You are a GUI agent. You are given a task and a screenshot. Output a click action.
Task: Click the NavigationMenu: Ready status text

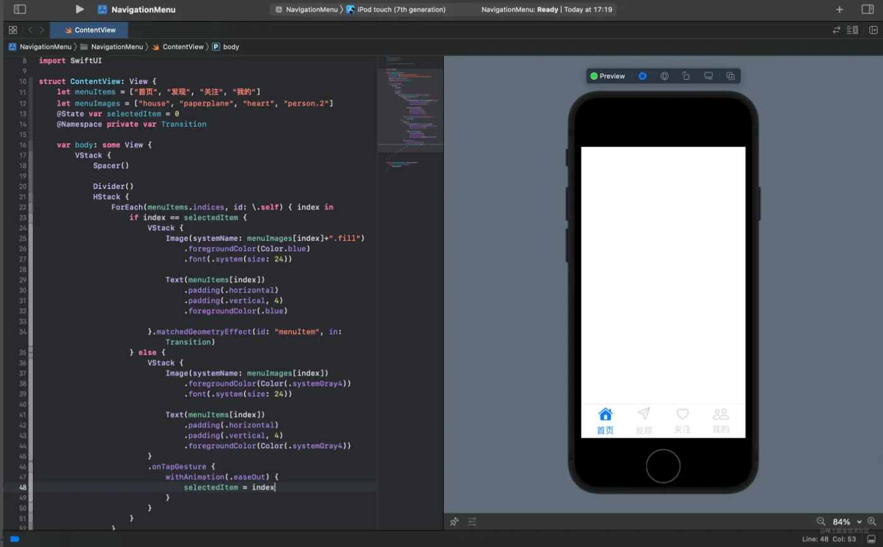tap(520, 9)
